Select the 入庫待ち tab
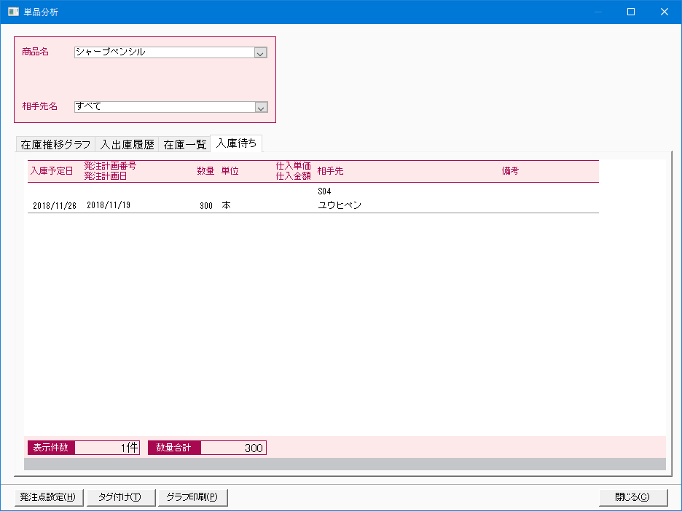Image resolution: width=682 pixels, height=511 pixels. click(x=236, y=143)
